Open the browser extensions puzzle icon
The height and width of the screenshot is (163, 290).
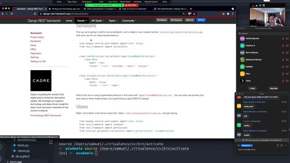tap(228, 14)
